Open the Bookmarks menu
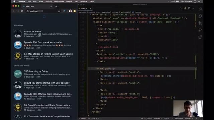 click(59, 1)
